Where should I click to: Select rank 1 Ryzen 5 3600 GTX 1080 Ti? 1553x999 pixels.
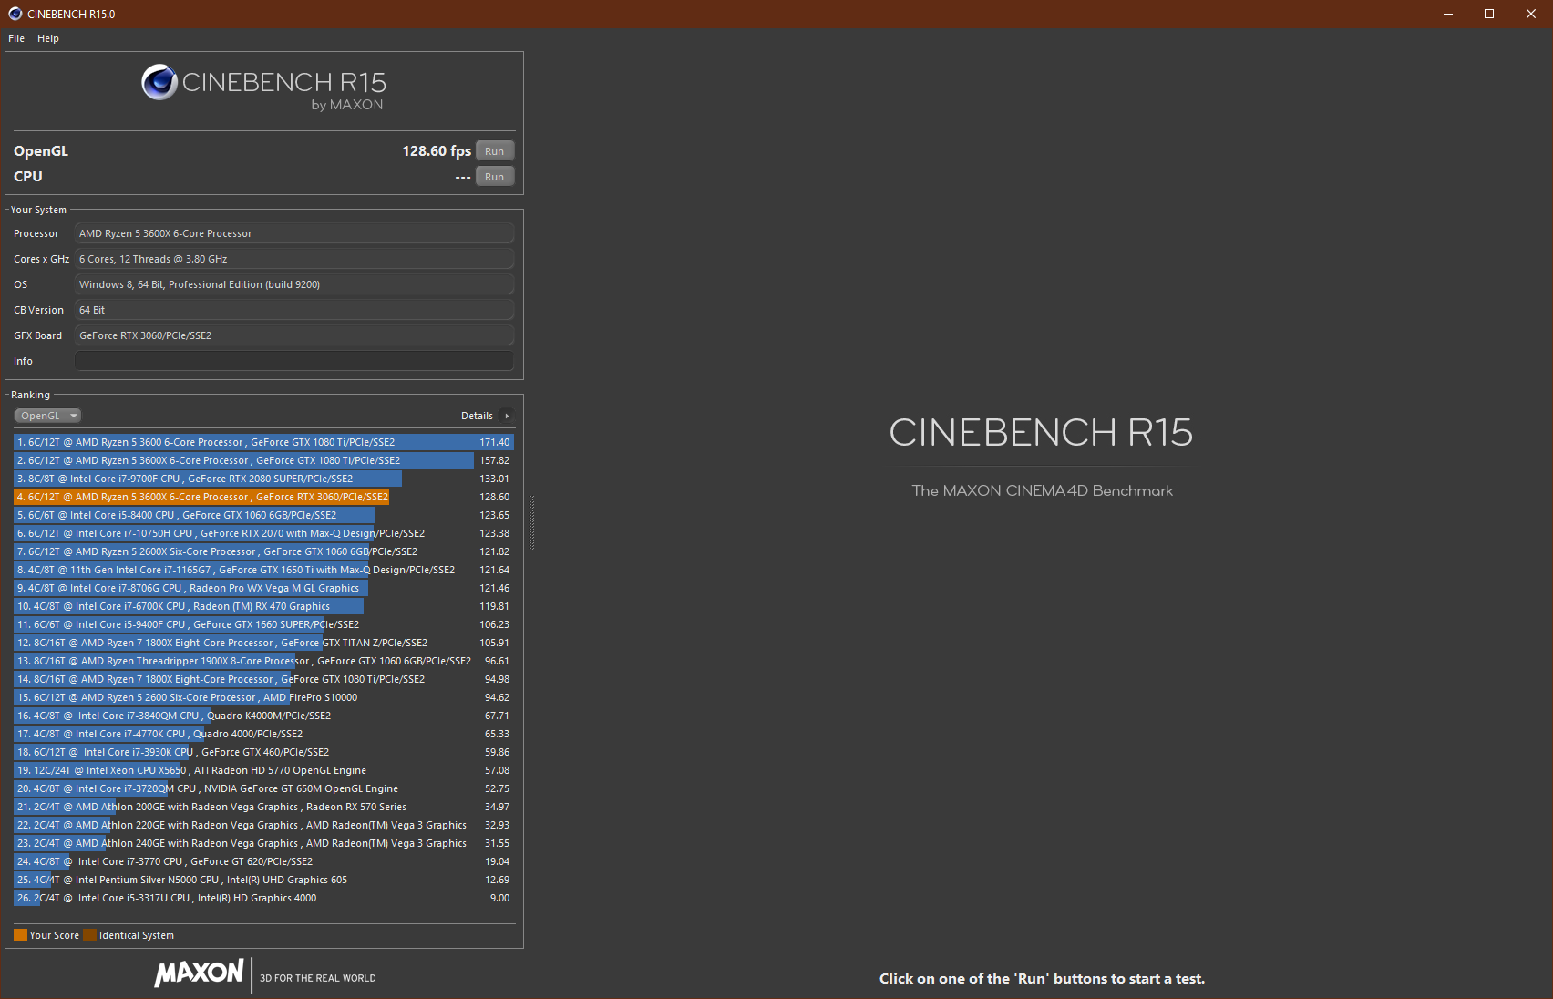coord(264,442)
